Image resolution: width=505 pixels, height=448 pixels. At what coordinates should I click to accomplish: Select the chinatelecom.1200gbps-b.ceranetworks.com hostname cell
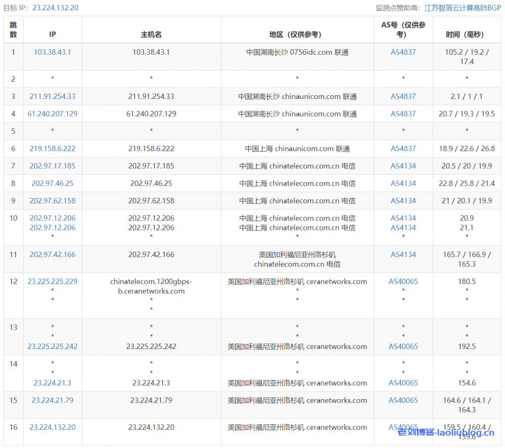click(x=151, y=286)
